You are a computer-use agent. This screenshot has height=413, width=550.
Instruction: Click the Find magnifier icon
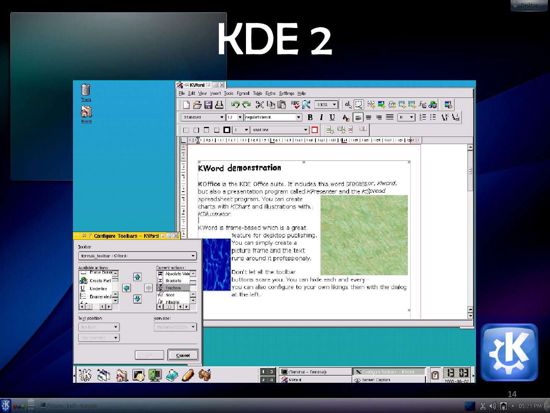coord(306,104)
